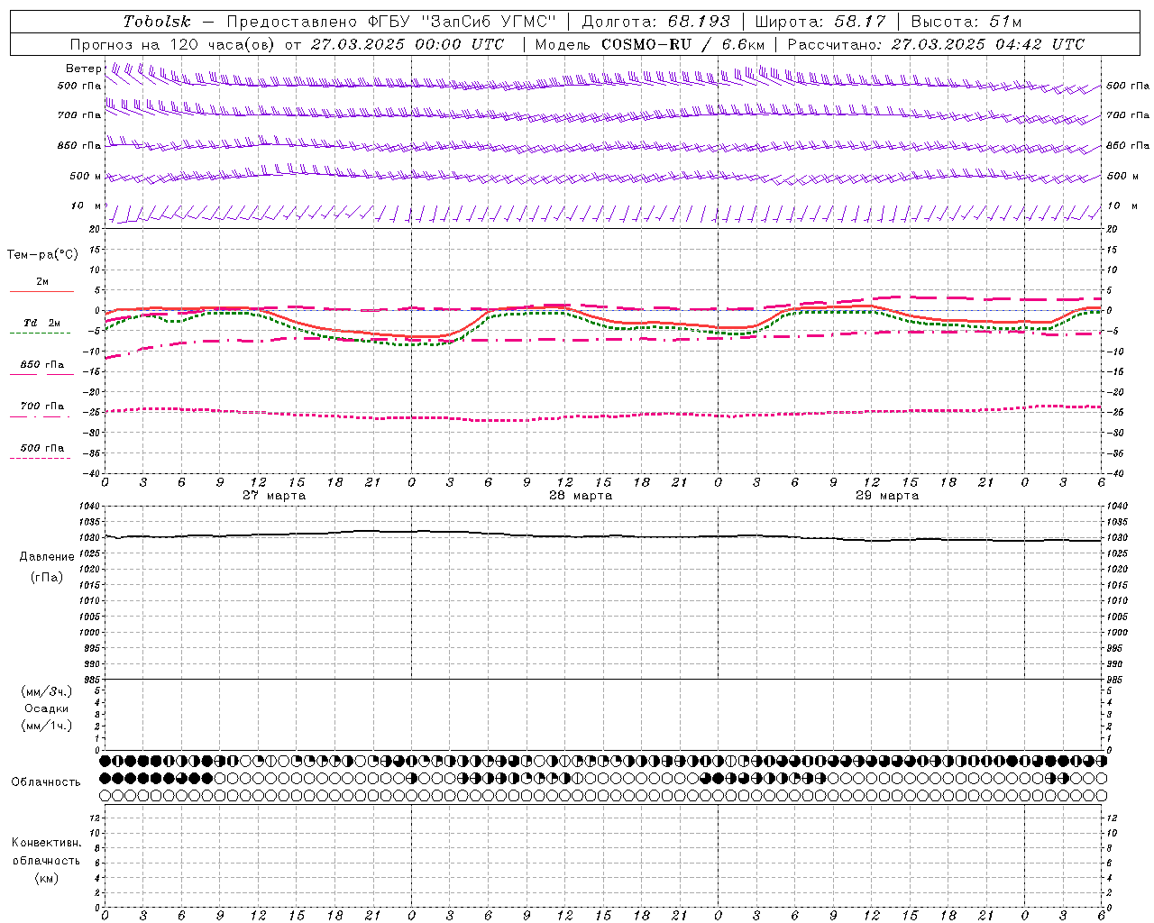Click the Высота: 51м label
This screenshot has width=1154, height=923.
coord(966,22)
